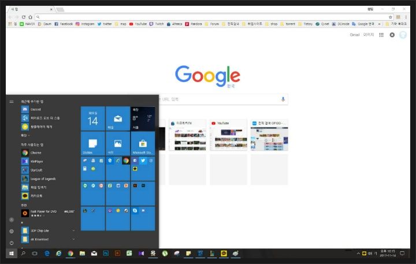Open the taskbar search magnifier
The width and height of the screenshot is (416, 264).
[23, 254]
